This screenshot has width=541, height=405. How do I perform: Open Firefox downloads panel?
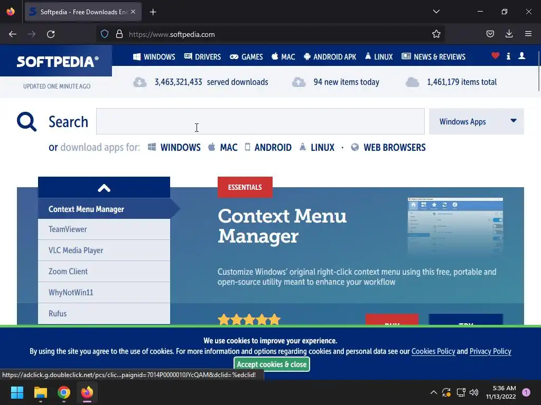(x=509, y=34)
